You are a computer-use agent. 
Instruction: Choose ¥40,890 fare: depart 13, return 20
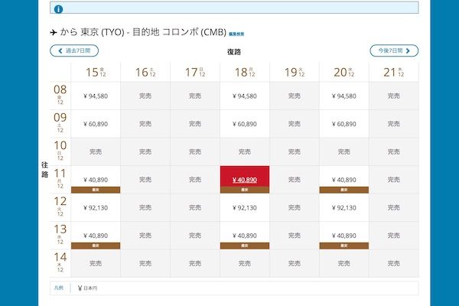tap(344, 236)
